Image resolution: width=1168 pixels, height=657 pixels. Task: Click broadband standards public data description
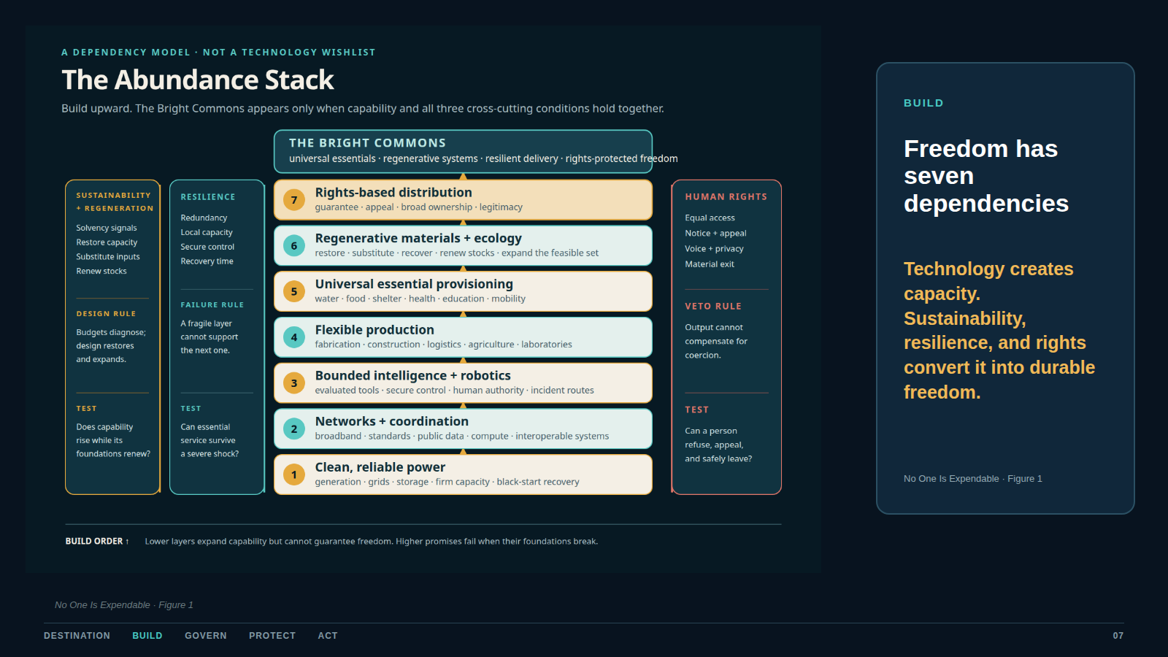462,436
